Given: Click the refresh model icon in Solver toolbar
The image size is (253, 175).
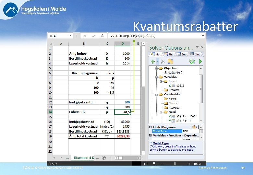Looking at the screenshot, I should point(170,61).
